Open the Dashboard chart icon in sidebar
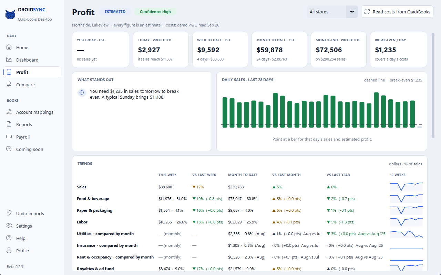This screenshot has height=275, width=441. [x=9, y=60]
